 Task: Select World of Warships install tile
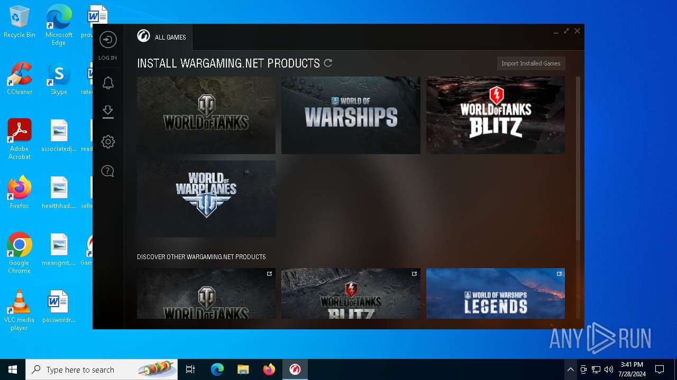tap(351, 115)
